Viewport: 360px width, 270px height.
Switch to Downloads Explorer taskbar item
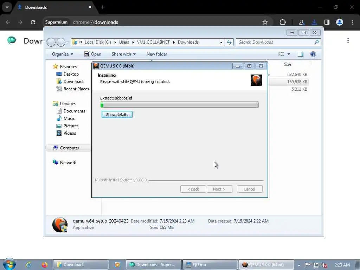81,265
